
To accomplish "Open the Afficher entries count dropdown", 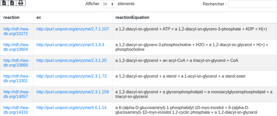I will (108, 4).
